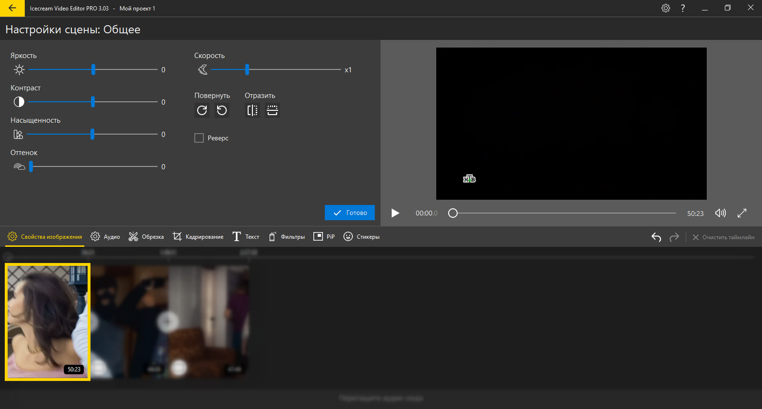Rotate the scene clockwise
The image size is (762, 409).
pos(202,110)
